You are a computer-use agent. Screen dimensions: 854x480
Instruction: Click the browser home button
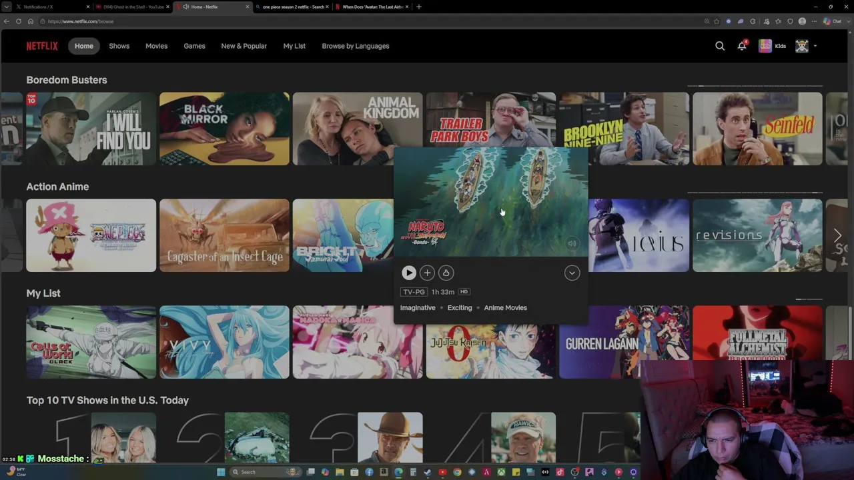pyautogui.click(x=31, y=21)
